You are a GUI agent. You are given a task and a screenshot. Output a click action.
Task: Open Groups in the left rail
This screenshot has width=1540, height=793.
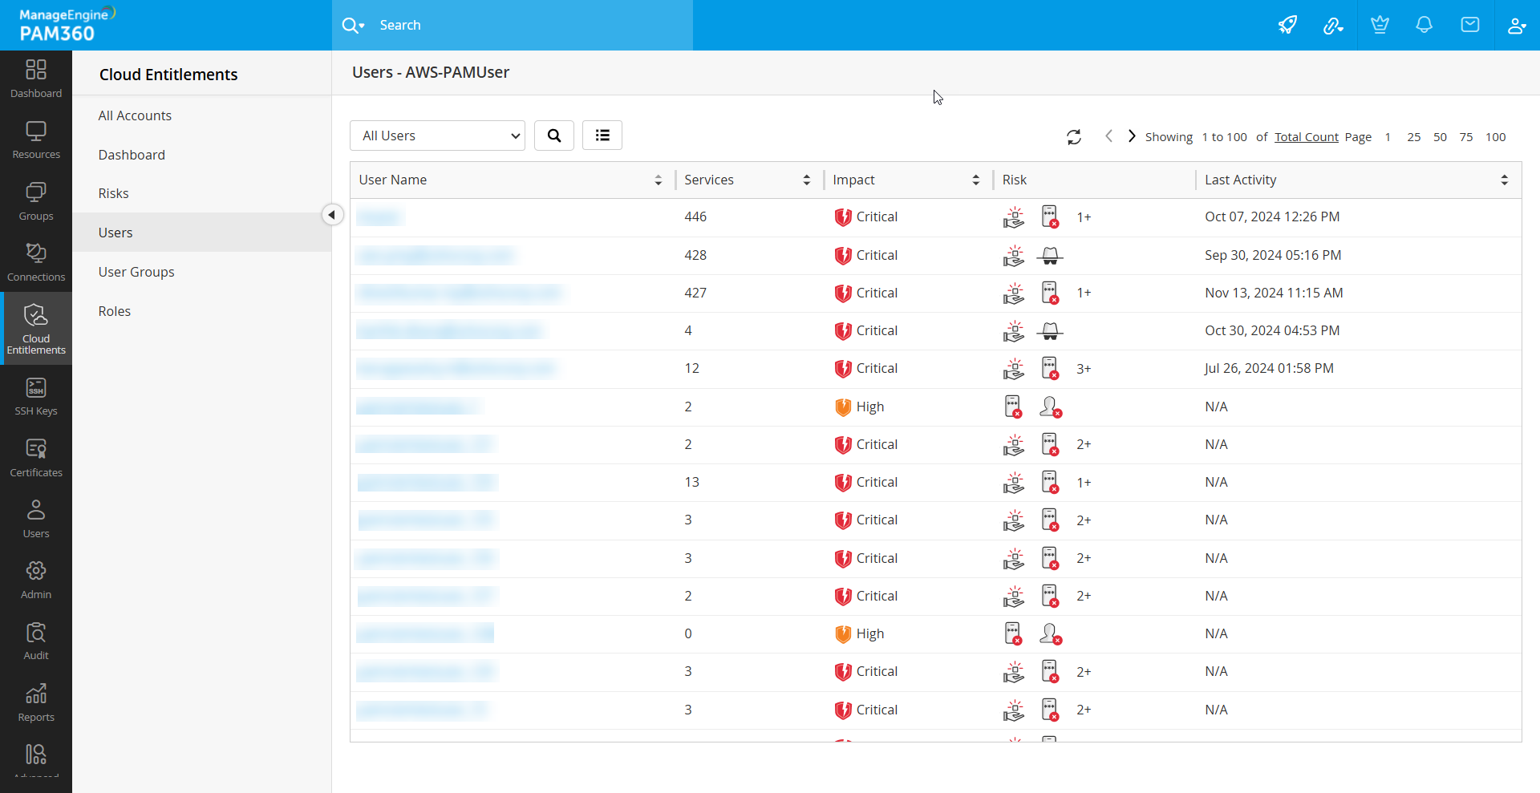tap(36, 201)
